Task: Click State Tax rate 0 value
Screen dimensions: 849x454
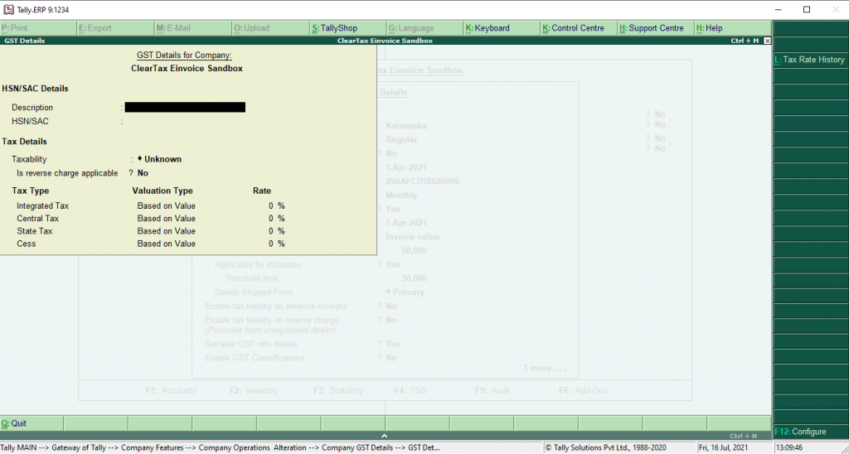Action: (x=271, y=231)
